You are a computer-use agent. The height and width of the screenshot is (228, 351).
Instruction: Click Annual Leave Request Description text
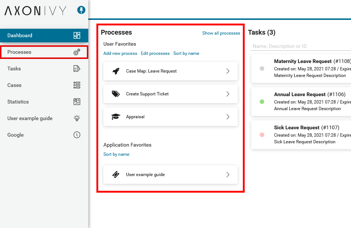(x=307, y=109)
